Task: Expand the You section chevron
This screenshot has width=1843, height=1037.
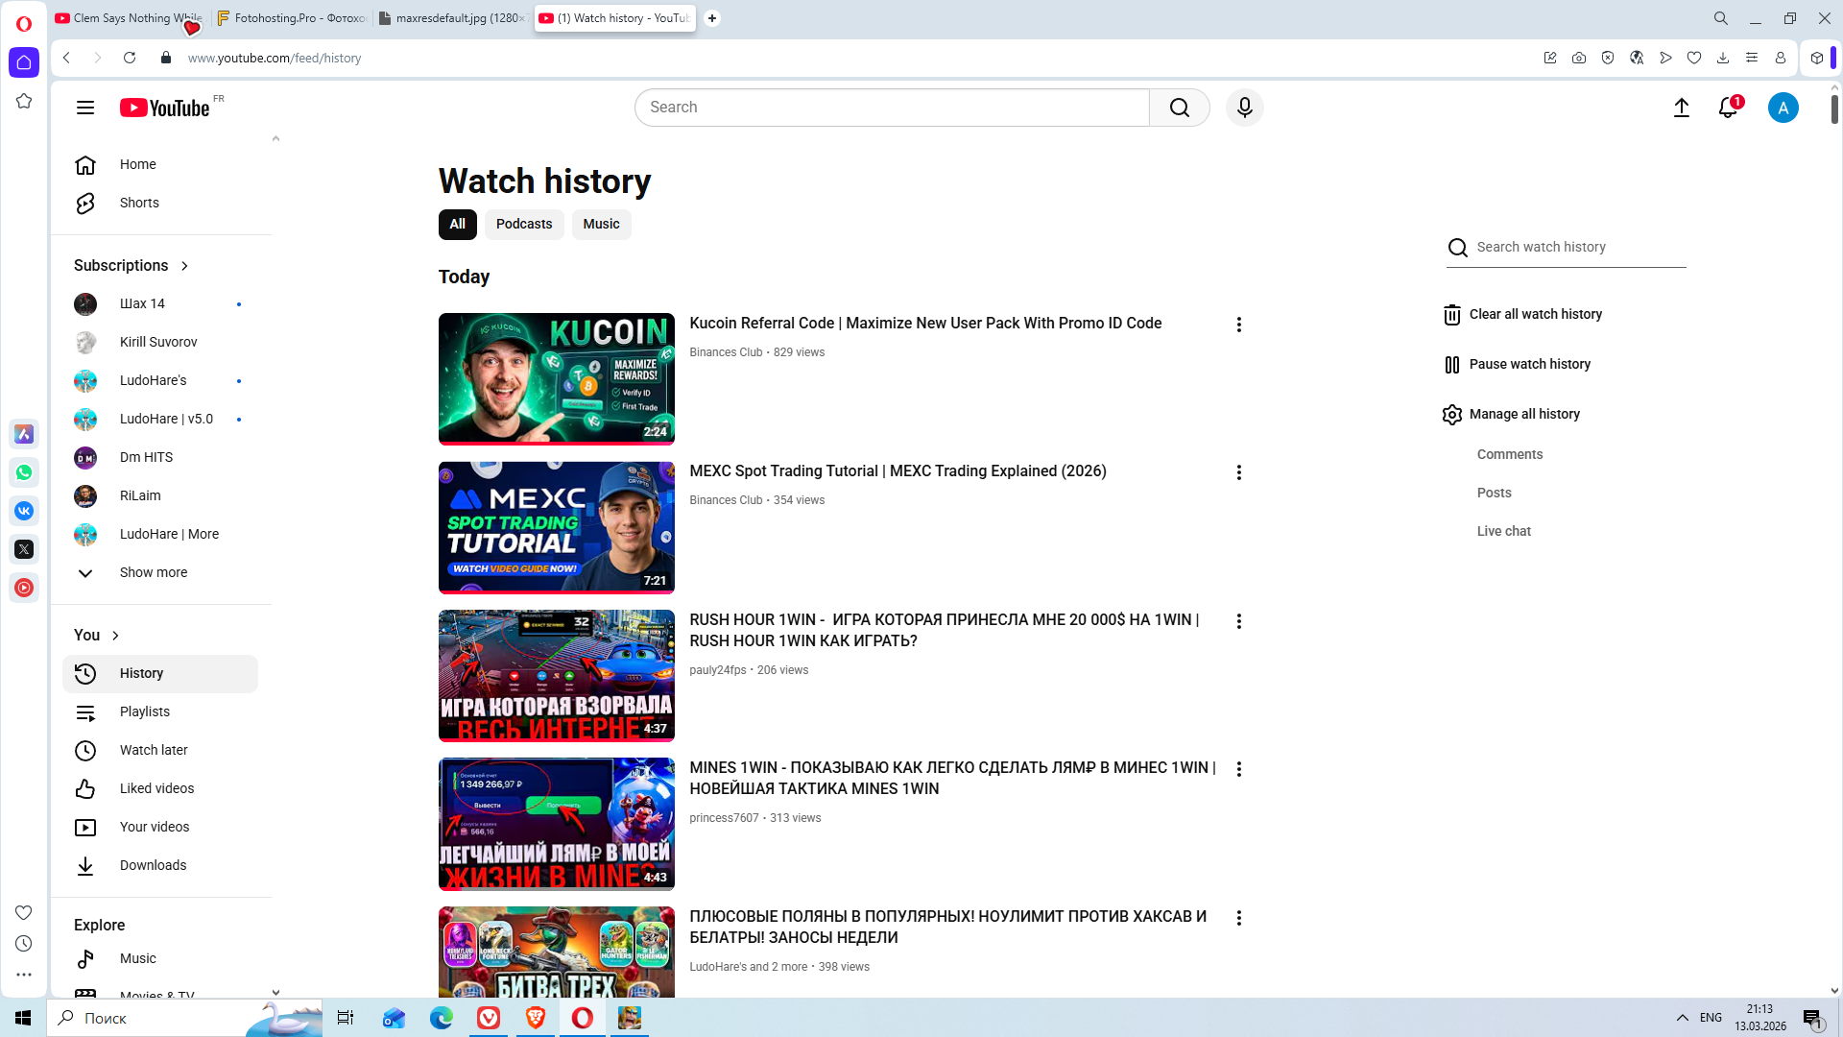Action: 115,636
